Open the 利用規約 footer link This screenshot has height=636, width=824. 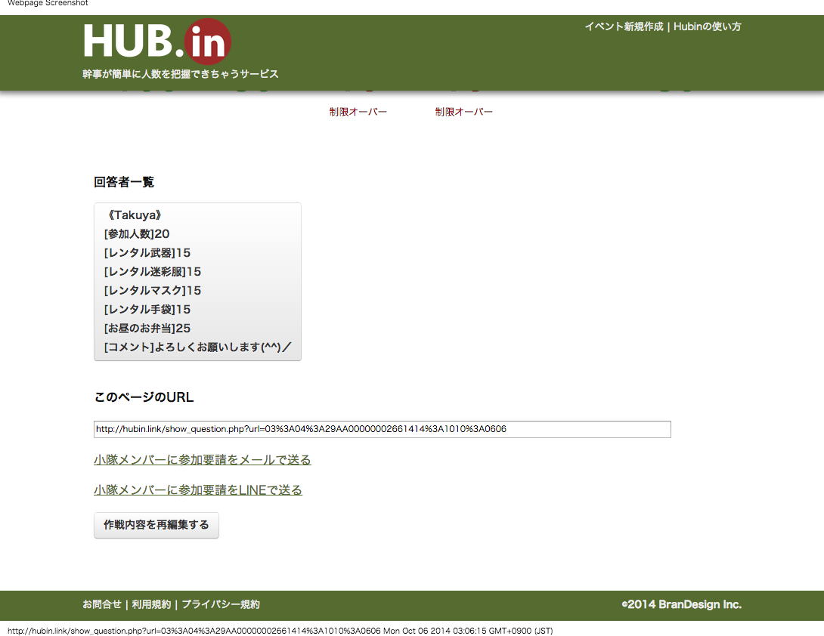[x=151, y=604]
